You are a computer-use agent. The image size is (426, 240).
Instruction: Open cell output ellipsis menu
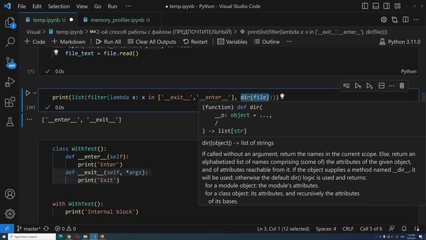pyautogui.click(x=29, y=119)
